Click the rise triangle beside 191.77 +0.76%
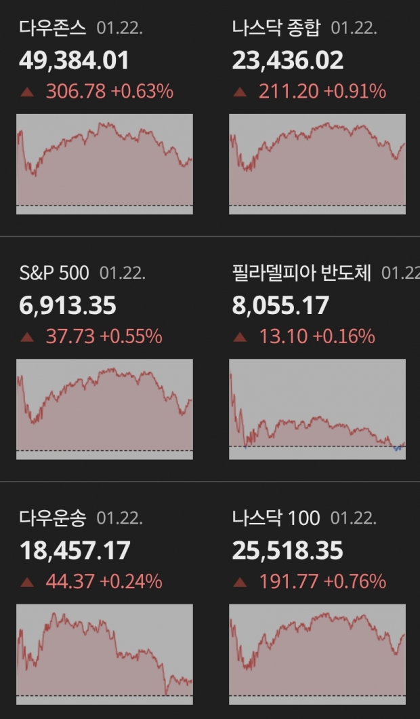The image size is (420, 719). pyautogui.click(x=240, y=582)
